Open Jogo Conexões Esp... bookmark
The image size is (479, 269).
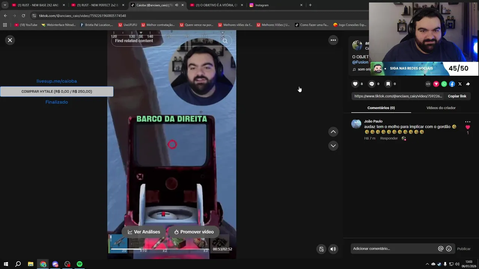[x=350, y=25]
